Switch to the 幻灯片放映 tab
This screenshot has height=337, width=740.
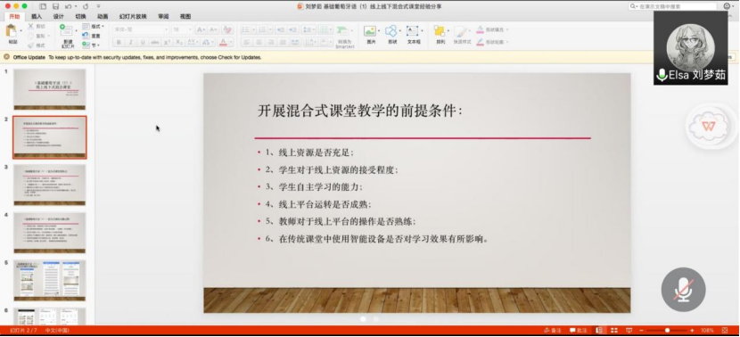point(133,17)
